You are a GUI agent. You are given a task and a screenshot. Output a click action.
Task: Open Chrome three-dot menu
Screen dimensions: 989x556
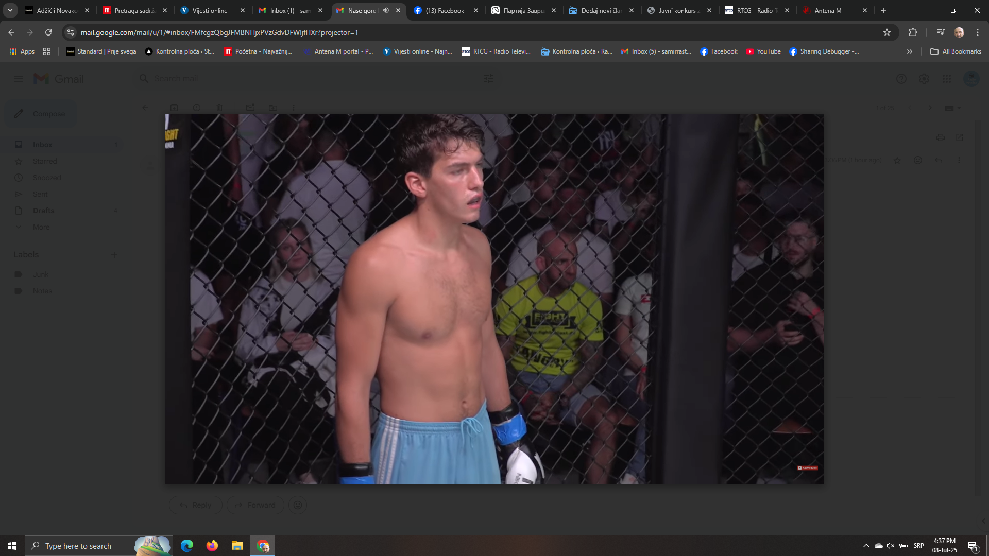(978, 32)
